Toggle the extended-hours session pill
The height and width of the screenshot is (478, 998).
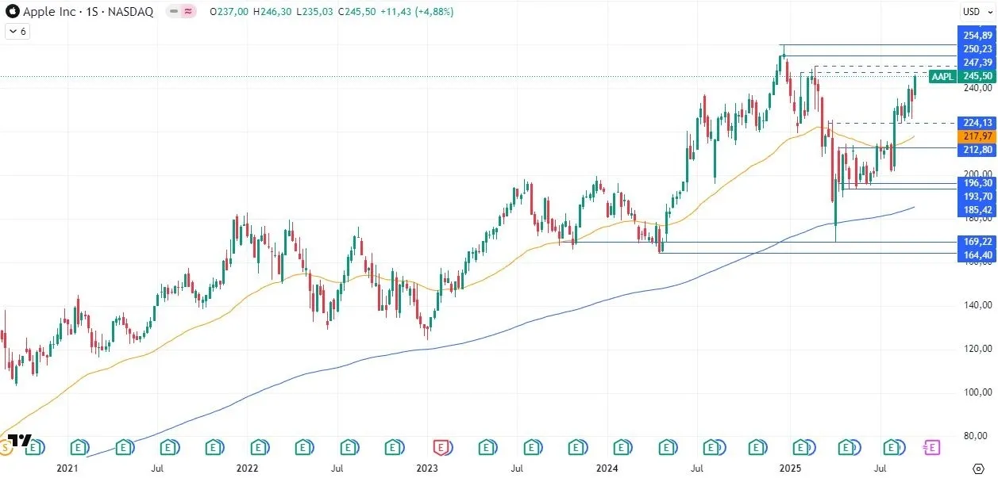pos(181,12)
